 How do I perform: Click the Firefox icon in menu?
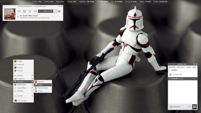pyautogui.click(x=15, y=61)
